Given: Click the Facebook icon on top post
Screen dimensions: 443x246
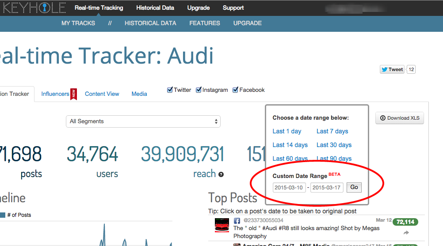Looking at the screenshot, I should coord(237,221).
